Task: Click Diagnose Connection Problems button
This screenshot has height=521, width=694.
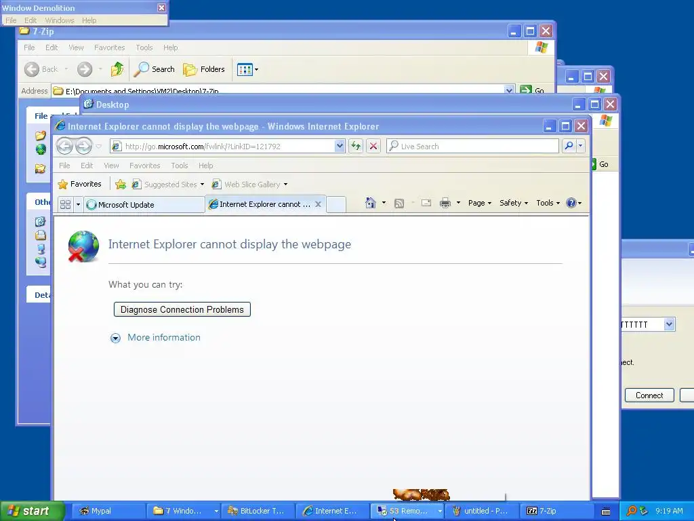Action: click(182, 309)
